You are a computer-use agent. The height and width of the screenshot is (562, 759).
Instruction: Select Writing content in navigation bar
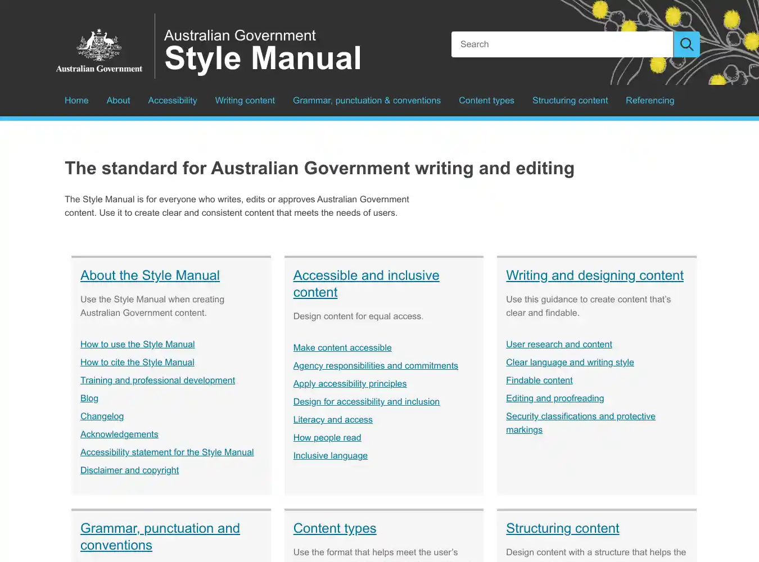coord(245,101)
